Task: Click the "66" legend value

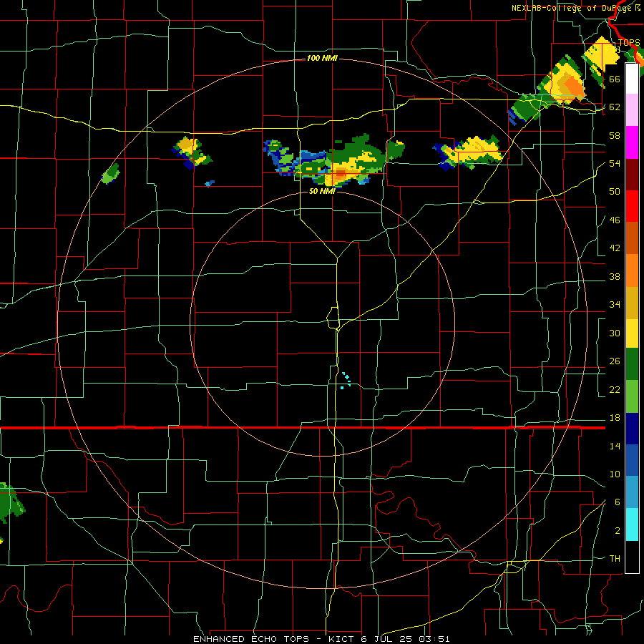Action: pos(615,79)
